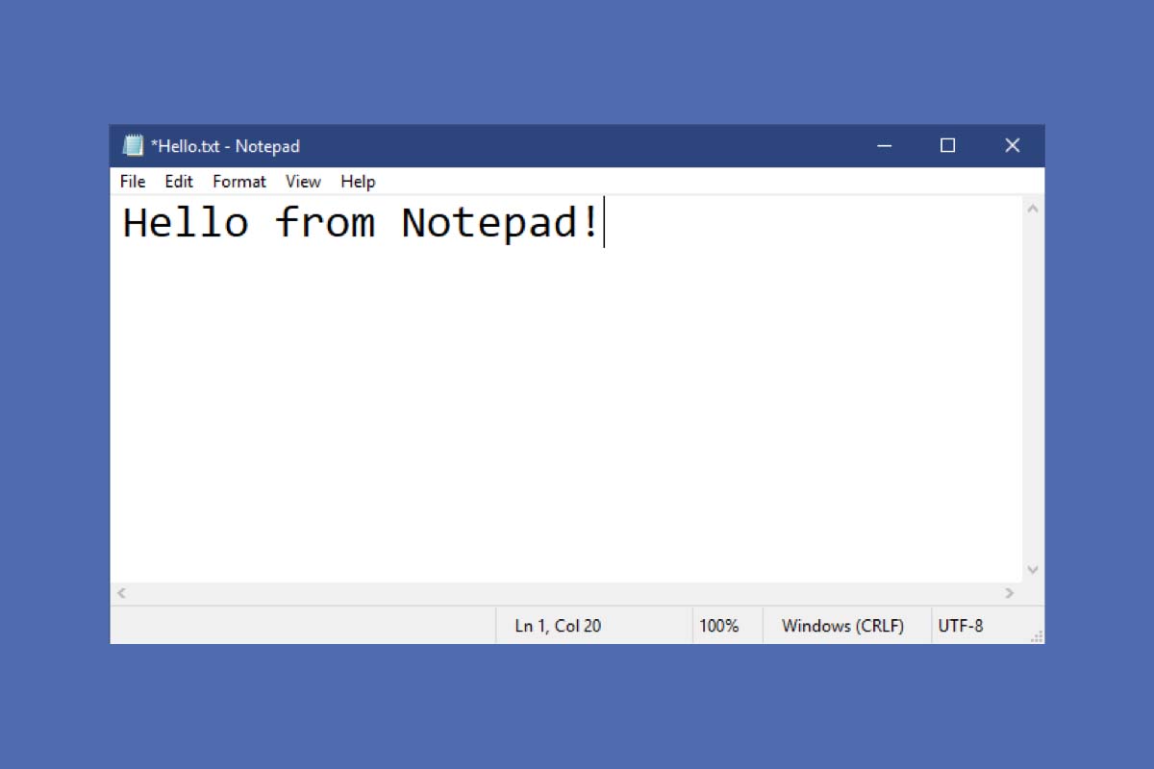The height and width of the screenshot is (769, 1154).
Task: Click on the word "Notepad!" in the text
Action: [x=500, y=223]
